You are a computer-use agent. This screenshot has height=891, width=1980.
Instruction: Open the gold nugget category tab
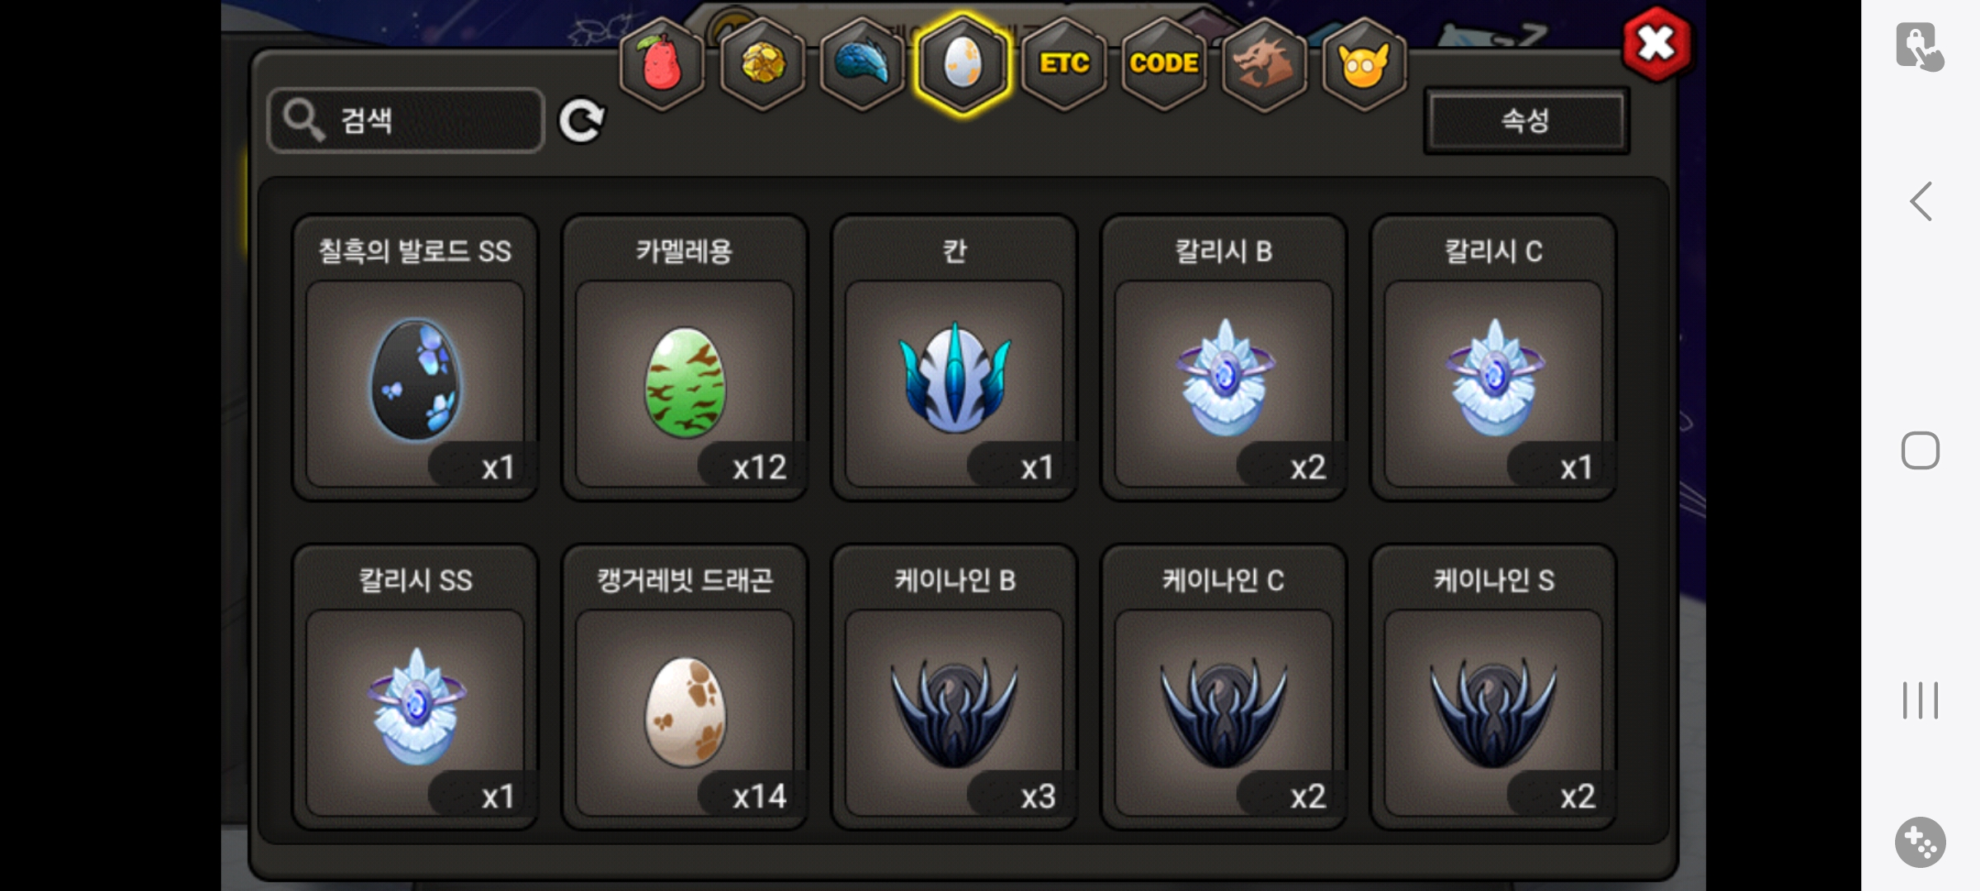763,64
